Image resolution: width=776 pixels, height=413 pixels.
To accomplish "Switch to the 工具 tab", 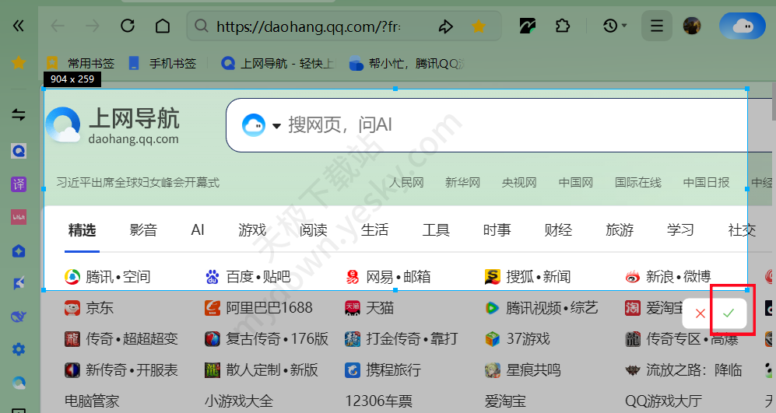I will pyautogui.click(x=436, y=230).
